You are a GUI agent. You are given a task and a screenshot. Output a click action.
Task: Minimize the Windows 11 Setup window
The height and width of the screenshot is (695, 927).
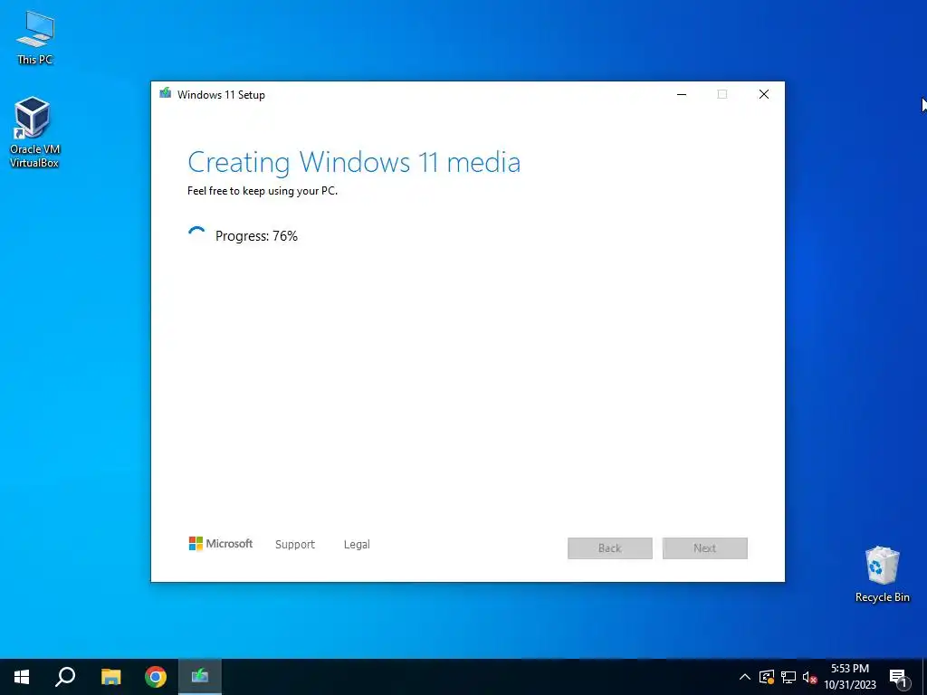pos(682,94)
